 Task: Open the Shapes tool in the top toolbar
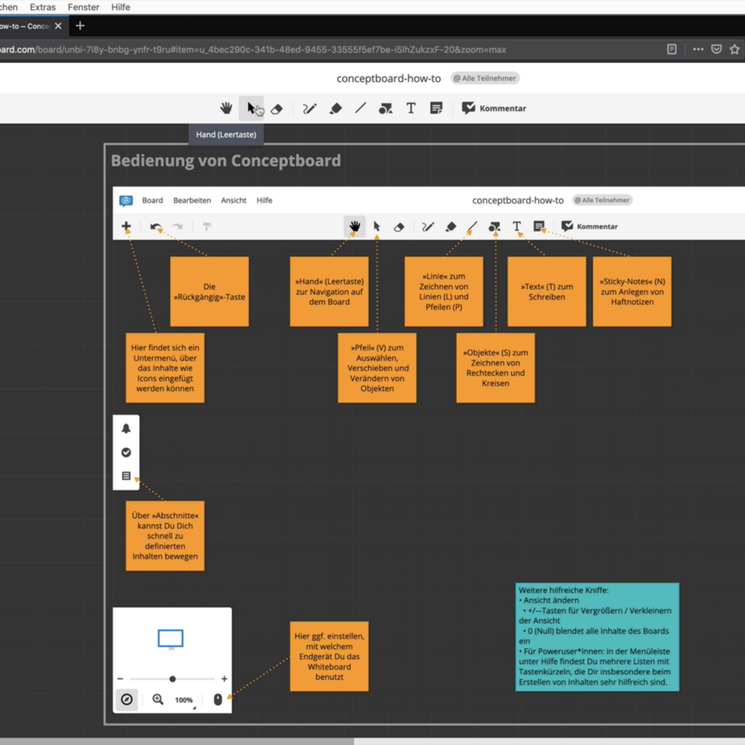coord(385,109)
